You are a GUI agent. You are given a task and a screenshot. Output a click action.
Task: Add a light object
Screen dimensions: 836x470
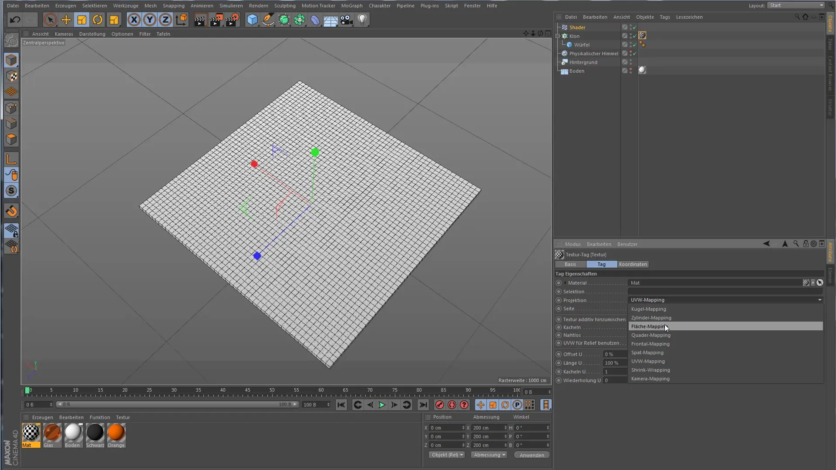(x=362, y=20)
